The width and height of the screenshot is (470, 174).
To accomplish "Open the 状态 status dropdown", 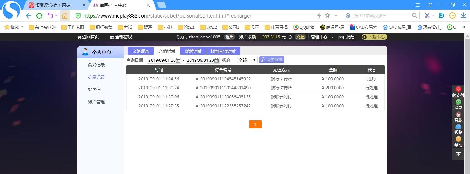I will point(247,60).
